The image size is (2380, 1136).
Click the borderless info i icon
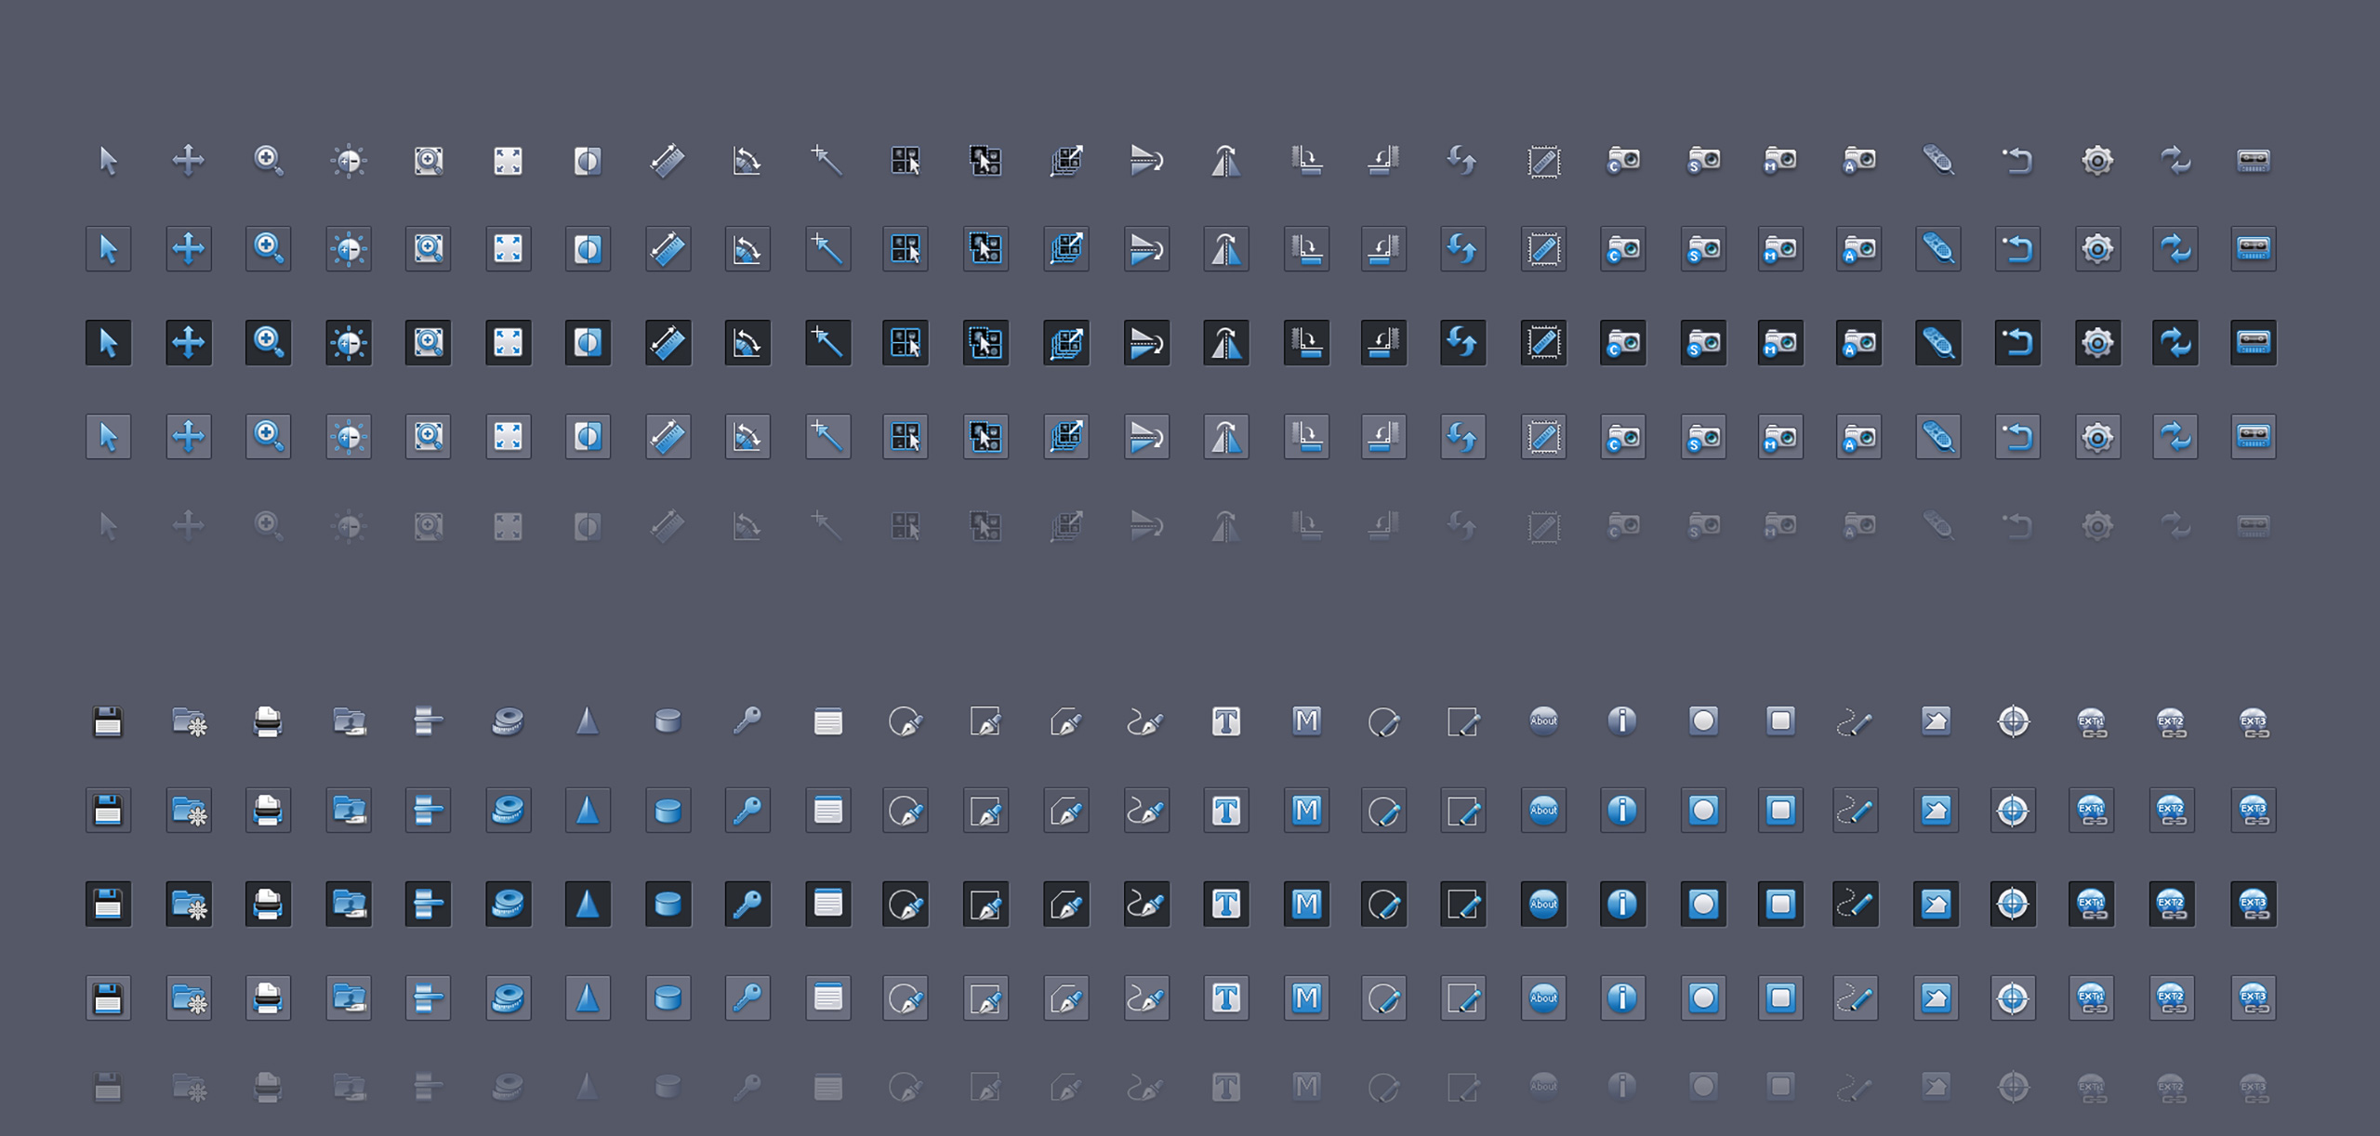click(x=1622, y=721)
